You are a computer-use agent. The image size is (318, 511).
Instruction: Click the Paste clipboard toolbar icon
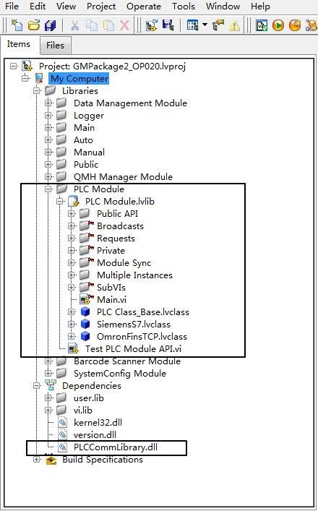pyautogui.click(x=108, y=25)
